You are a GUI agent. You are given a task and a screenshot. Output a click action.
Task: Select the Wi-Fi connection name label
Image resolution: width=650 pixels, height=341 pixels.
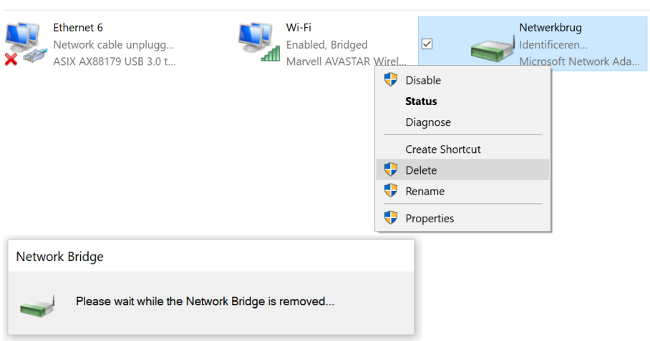(x=299, y=28)
